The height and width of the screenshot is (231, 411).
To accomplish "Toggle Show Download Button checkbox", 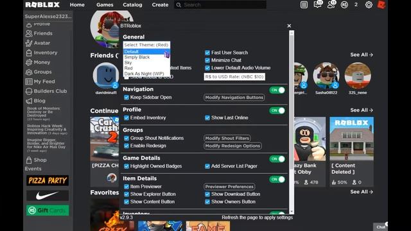I will 207,194.
